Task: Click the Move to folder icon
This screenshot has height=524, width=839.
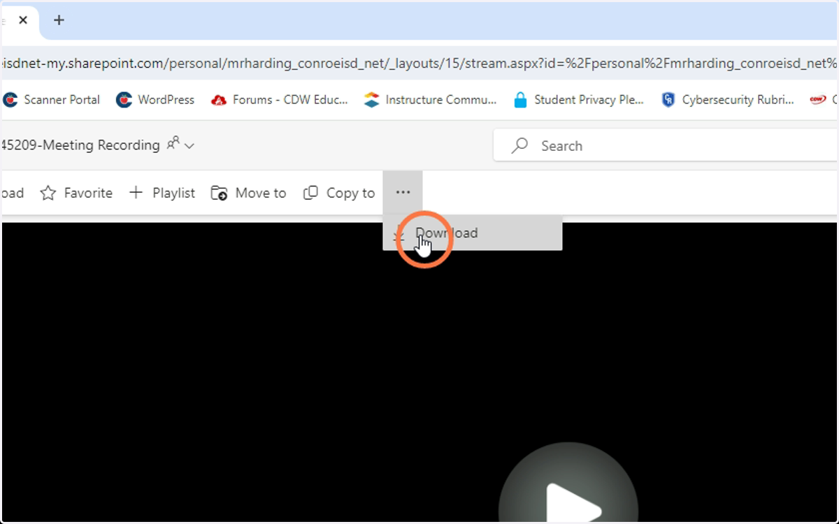Action: click(x=219, y=193)
